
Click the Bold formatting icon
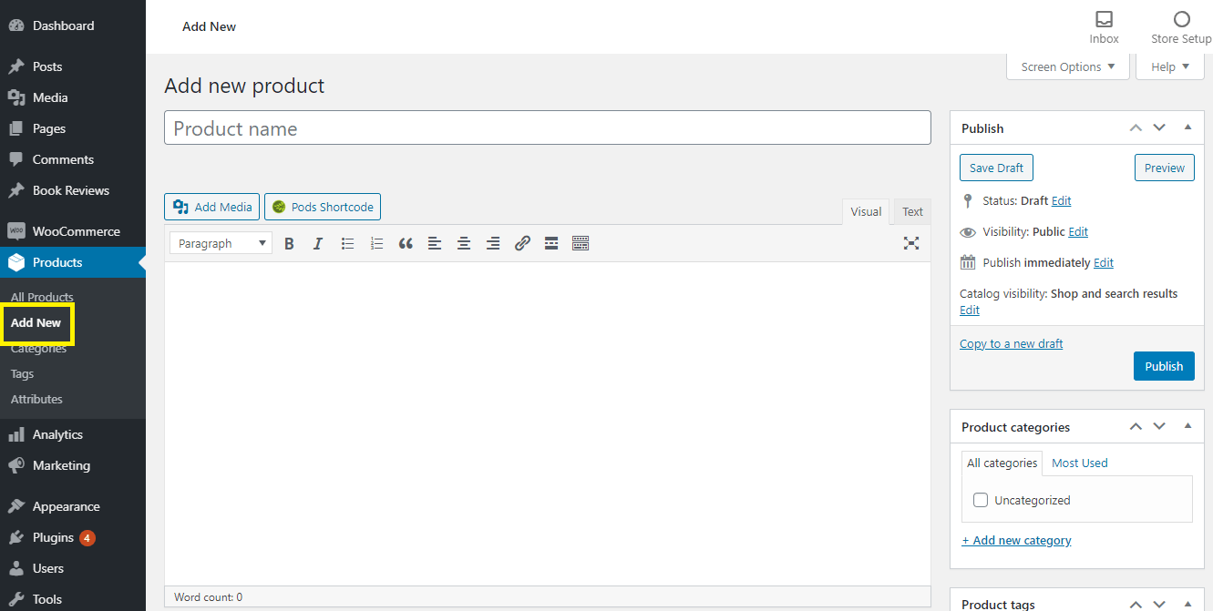tap(289, 243)
